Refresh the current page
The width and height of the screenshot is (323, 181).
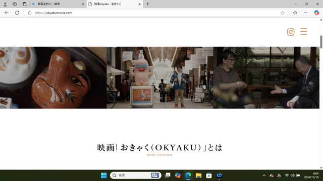coord(17,13)
